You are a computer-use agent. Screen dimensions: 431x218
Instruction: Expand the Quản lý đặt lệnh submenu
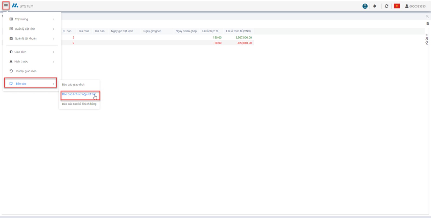[32, 29]
